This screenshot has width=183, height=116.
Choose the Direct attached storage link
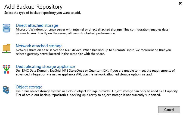37,25
